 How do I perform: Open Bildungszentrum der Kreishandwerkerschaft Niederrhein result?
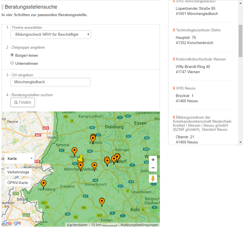202,124
